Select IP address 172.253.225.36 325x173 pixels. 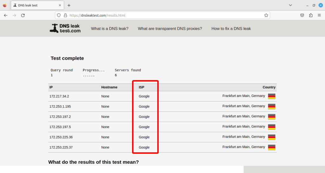click(x=61, y=137)
